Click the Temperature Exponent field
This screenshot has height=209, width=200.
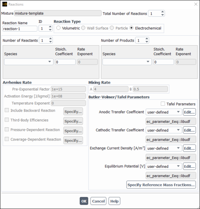68,103
